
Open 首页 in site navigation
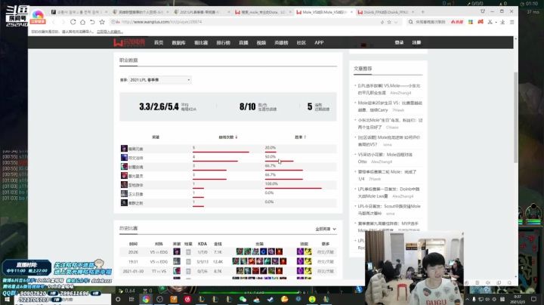159,42
